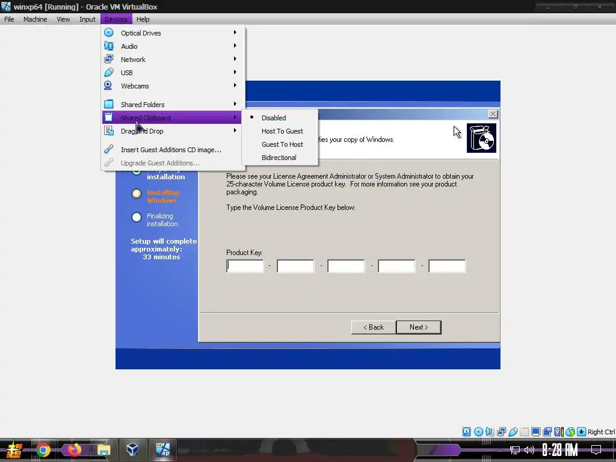The width and height of the screenshot is (616, 462).
Task: Click the Audio speaker menu icon
Action: click(109, 46)
